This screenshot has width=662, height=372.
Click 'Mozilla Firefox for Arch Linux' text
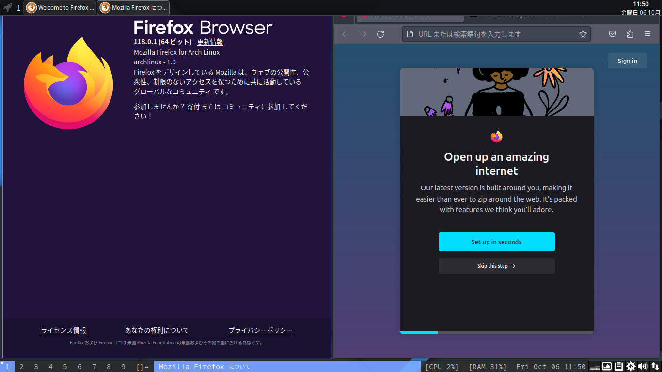point(176,52)
